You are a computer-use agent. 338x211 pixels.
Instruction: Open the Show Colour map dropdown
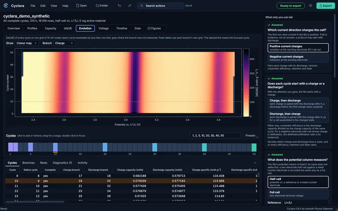coord(27,43)
